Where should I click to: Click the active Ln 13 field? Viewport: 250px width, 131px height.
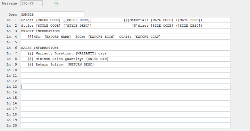[x=125, y=87]
